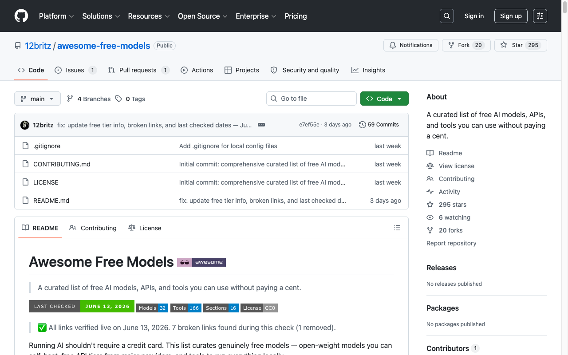568x355 pixels.
Task: Expand commit message ellipsis button
Action: (x=261, y=125)
